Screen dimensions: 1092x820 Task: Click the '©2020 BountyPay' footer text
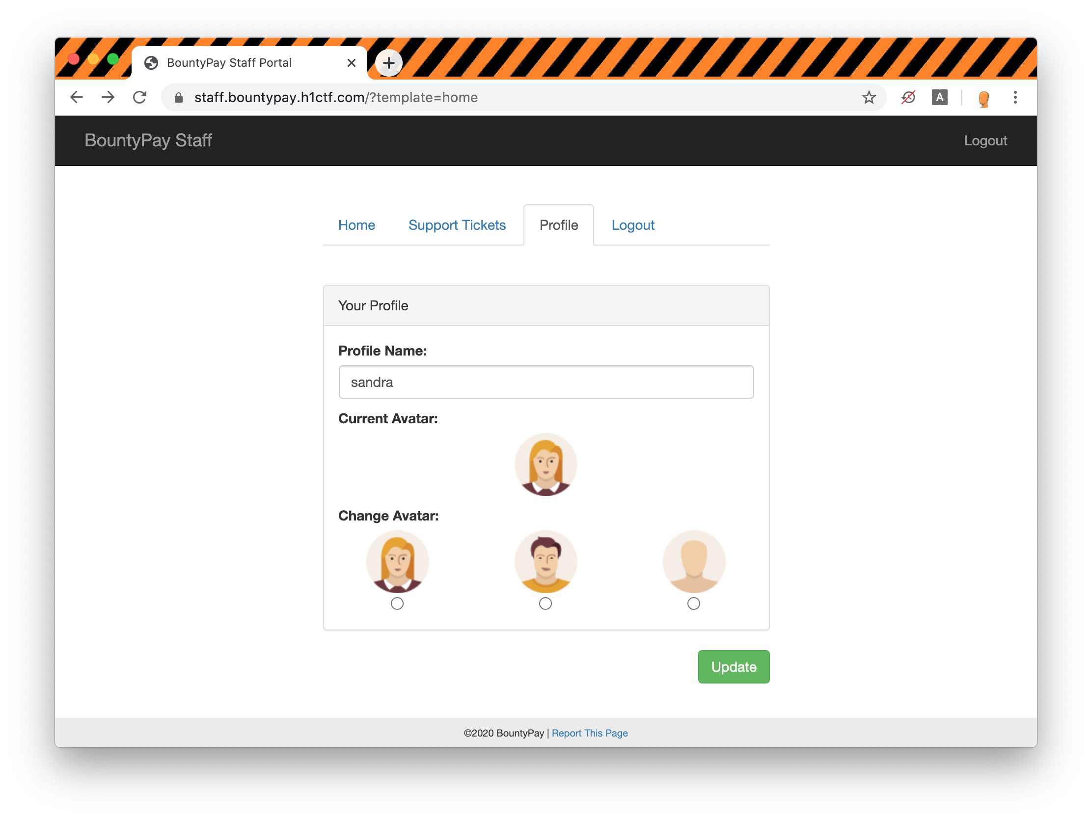pos(504,733)
